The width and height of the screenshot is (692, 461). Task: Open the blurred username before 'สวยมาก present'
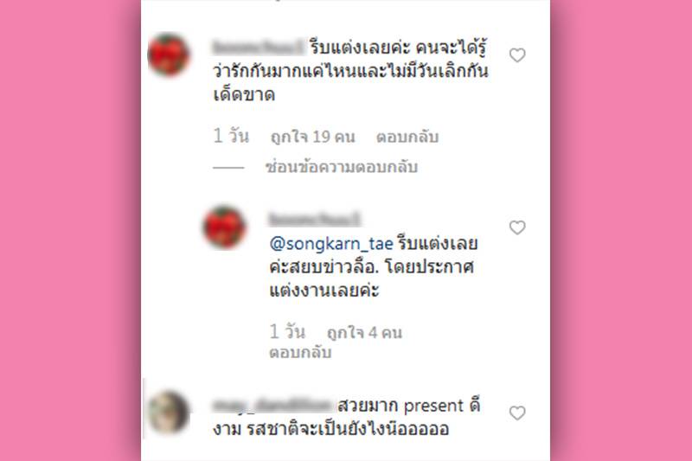[272, 405]
